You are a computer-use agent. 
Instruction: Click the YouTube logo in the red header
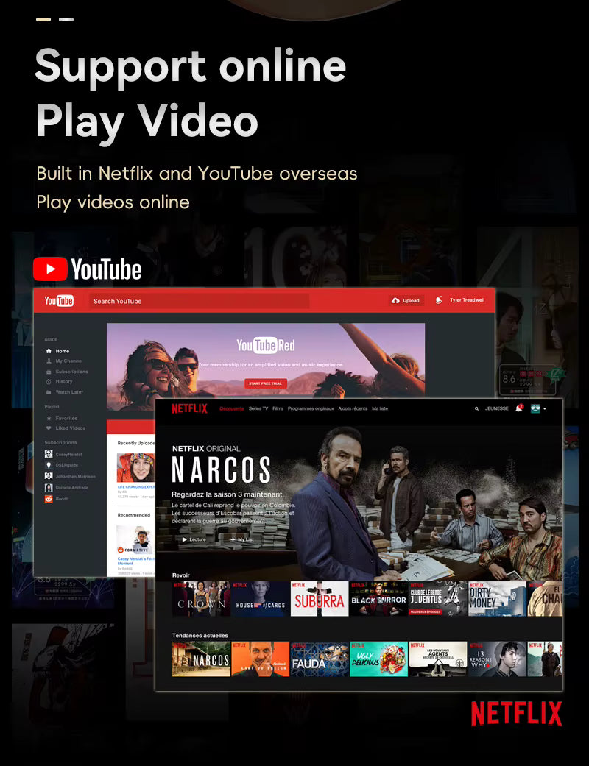(59, 301)
